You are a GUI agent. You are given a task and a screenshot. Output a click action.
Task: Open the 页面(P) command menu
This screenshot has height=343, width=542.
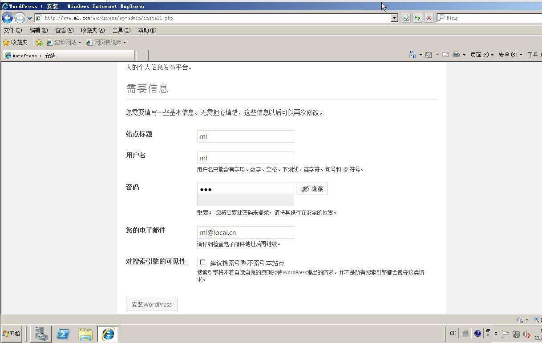tap(482, 55)
